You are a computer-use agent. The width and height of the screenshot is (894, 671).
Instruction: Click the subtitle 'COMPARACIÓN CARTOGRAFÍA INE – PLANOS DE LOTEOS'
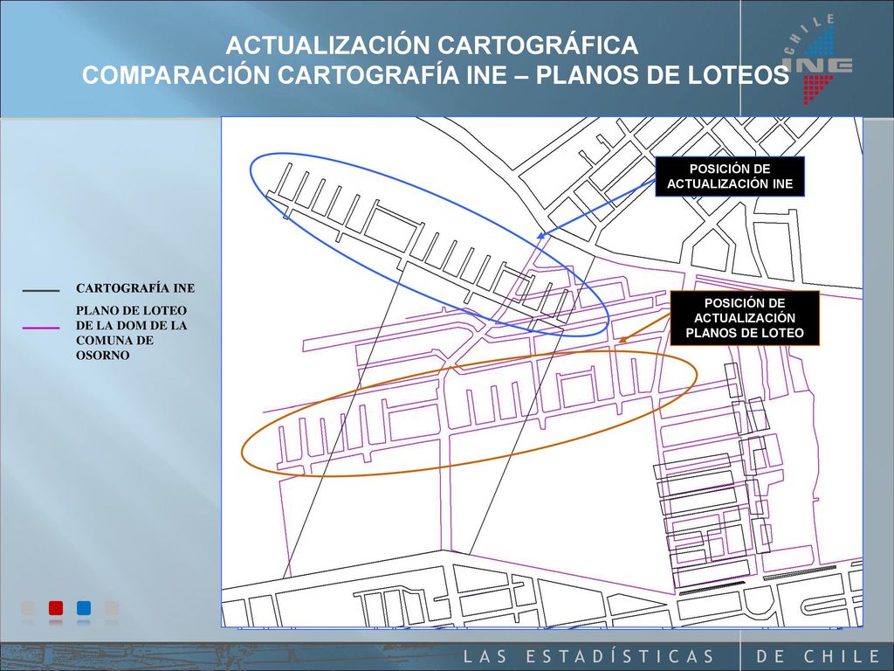[x=436, y=75]
